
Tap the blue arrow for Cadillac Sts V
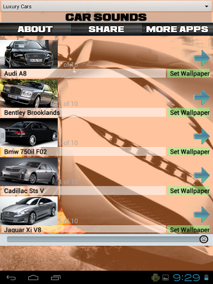(201, 175)
